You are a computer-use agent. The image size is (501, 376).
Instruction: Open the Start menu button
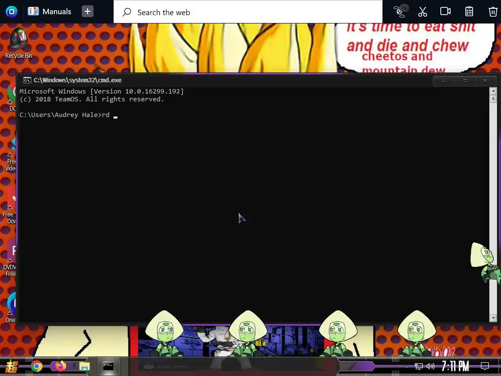[12, 366]
